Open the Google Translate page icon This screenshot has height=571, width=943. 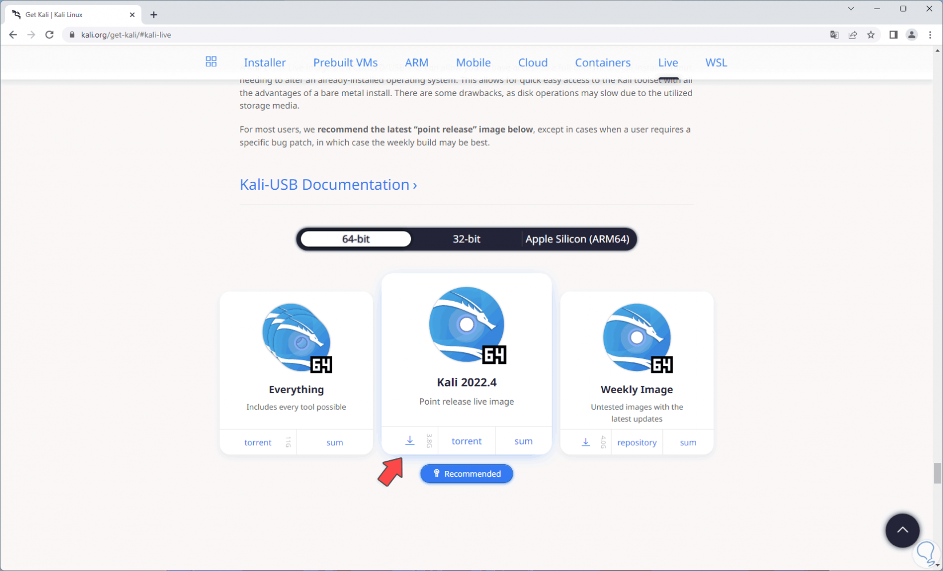[834, 35]
